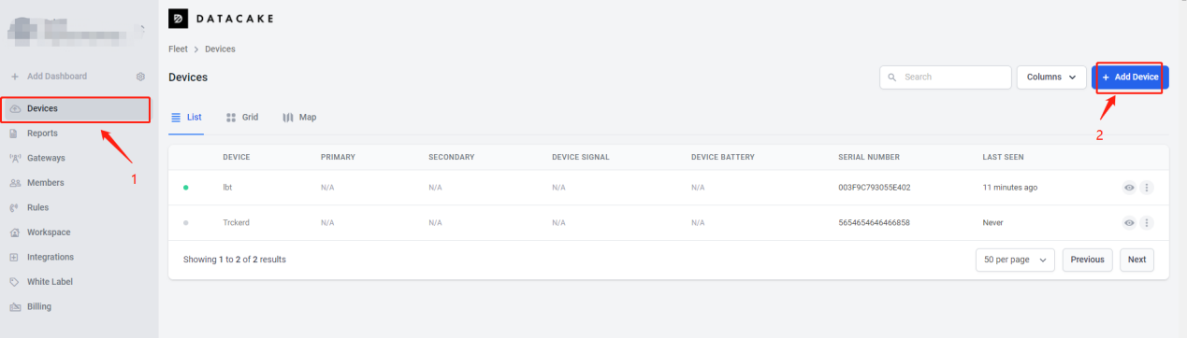This screenshot has height=338, width=1187.
Task: Click the Fleet breadcrumb link
Action: coord(178,49)
